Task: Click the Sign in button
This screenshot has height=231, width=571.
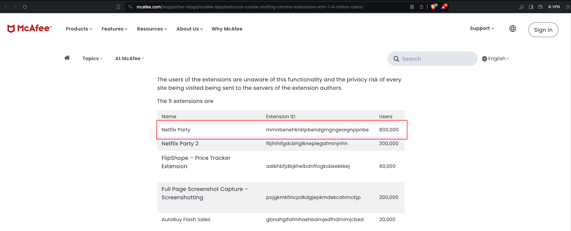Action: pos(543,30)
